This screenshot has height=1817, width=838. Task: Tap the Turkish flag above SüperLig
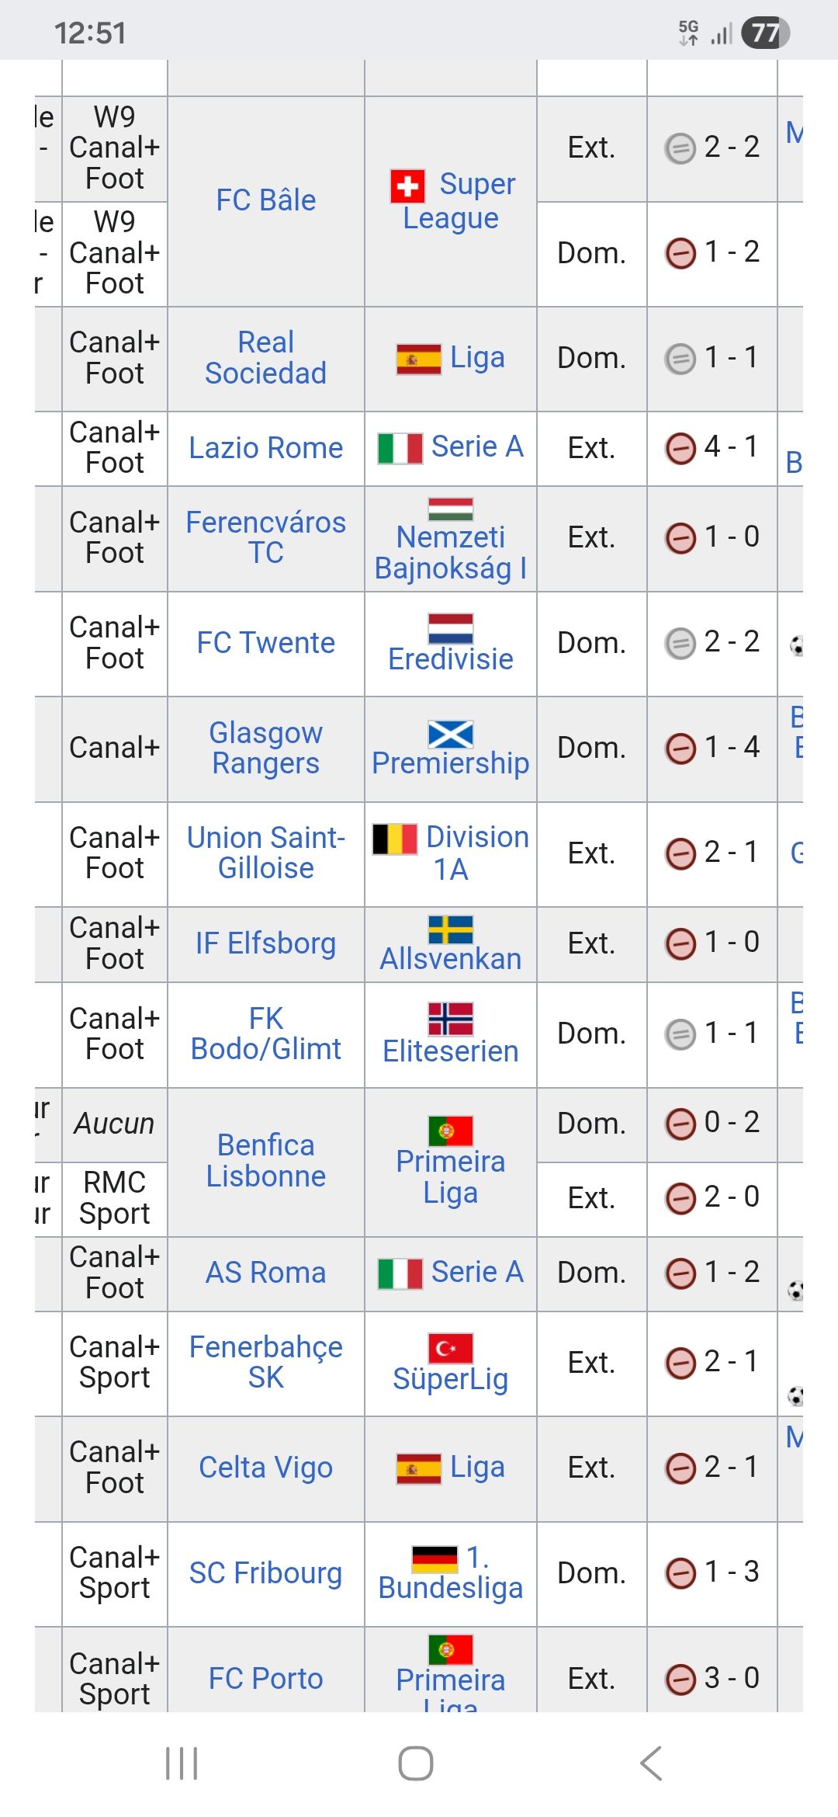(450, 1348)
